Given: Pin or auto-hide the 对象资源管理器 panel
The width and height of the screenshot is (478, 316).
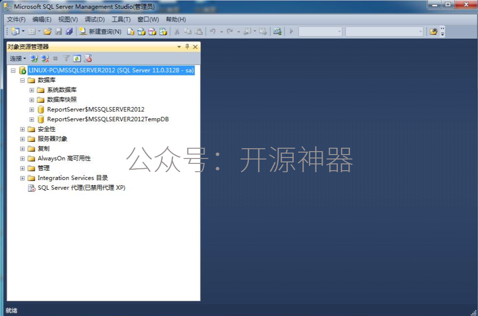Looking at the screenshot, I should [x=187, y=46].
